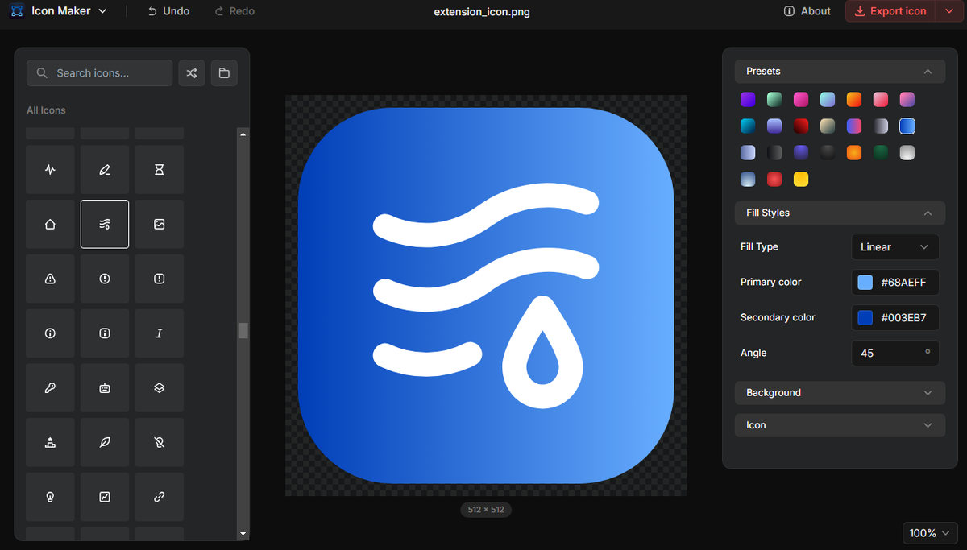
Task: Select the circle exclamation icon
Action: pos(105,279)
